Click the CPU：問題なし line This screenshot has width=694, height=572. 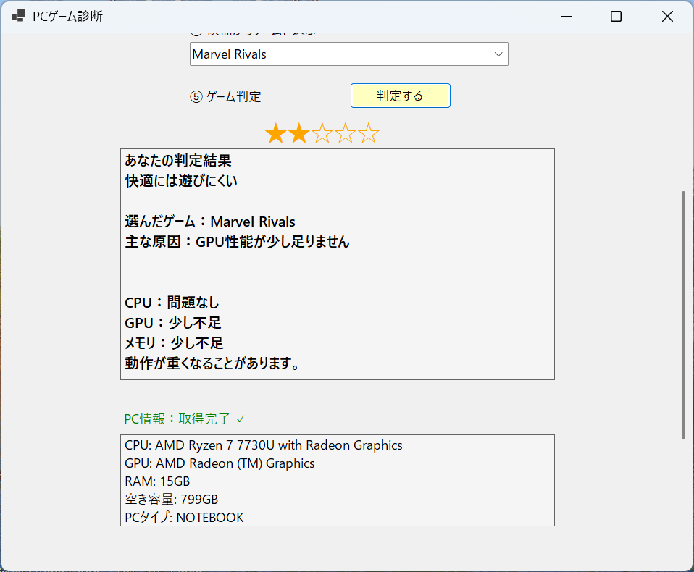172,303
